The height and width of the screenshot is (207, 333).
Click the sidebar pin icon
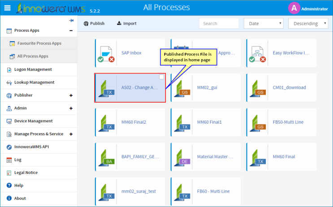coord(71,21)
